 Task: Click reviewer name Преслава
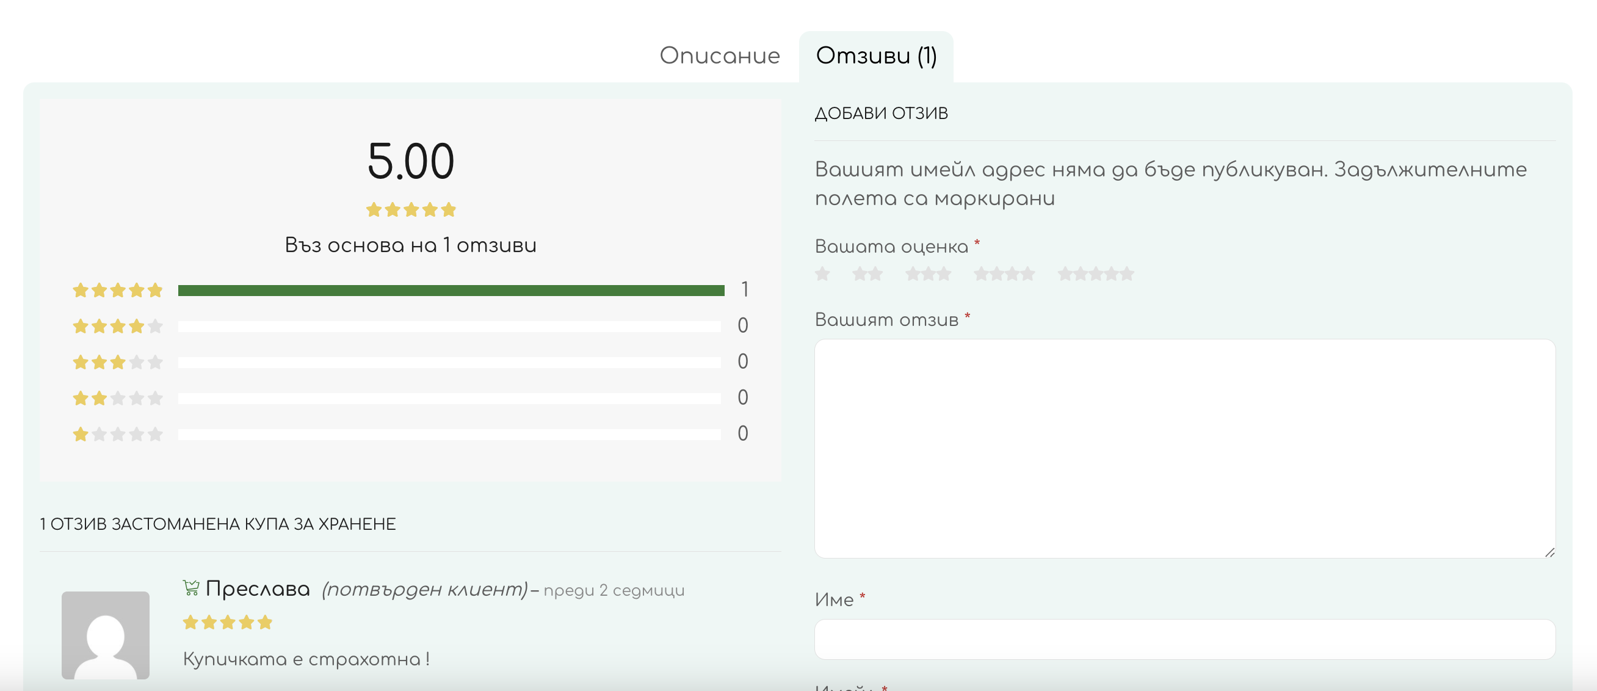pyautogui.click(x=258, y=588)
